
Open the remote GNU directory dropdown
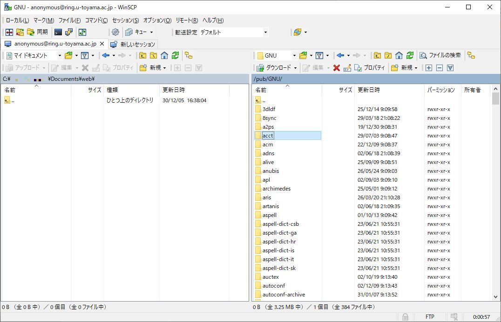click(x=294, y=55)
